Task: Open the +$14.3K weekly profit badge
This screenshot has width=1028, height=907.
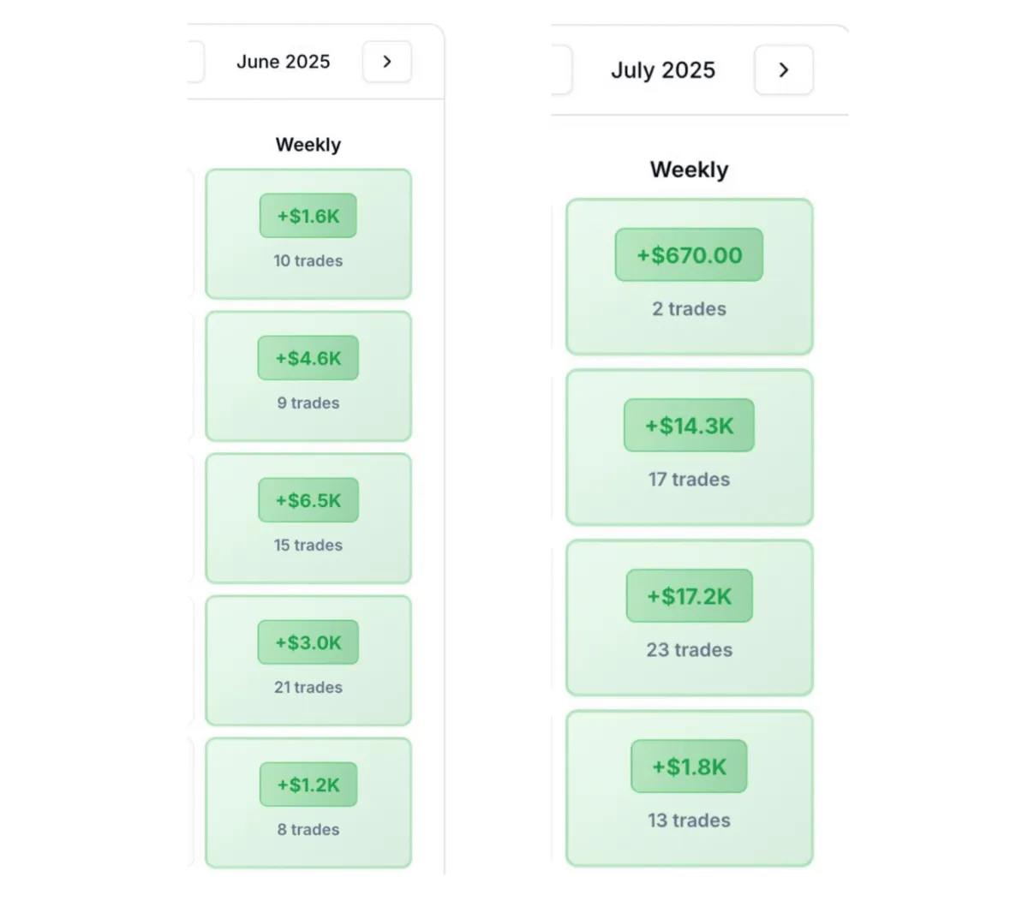Action: (x=689, y=426)
